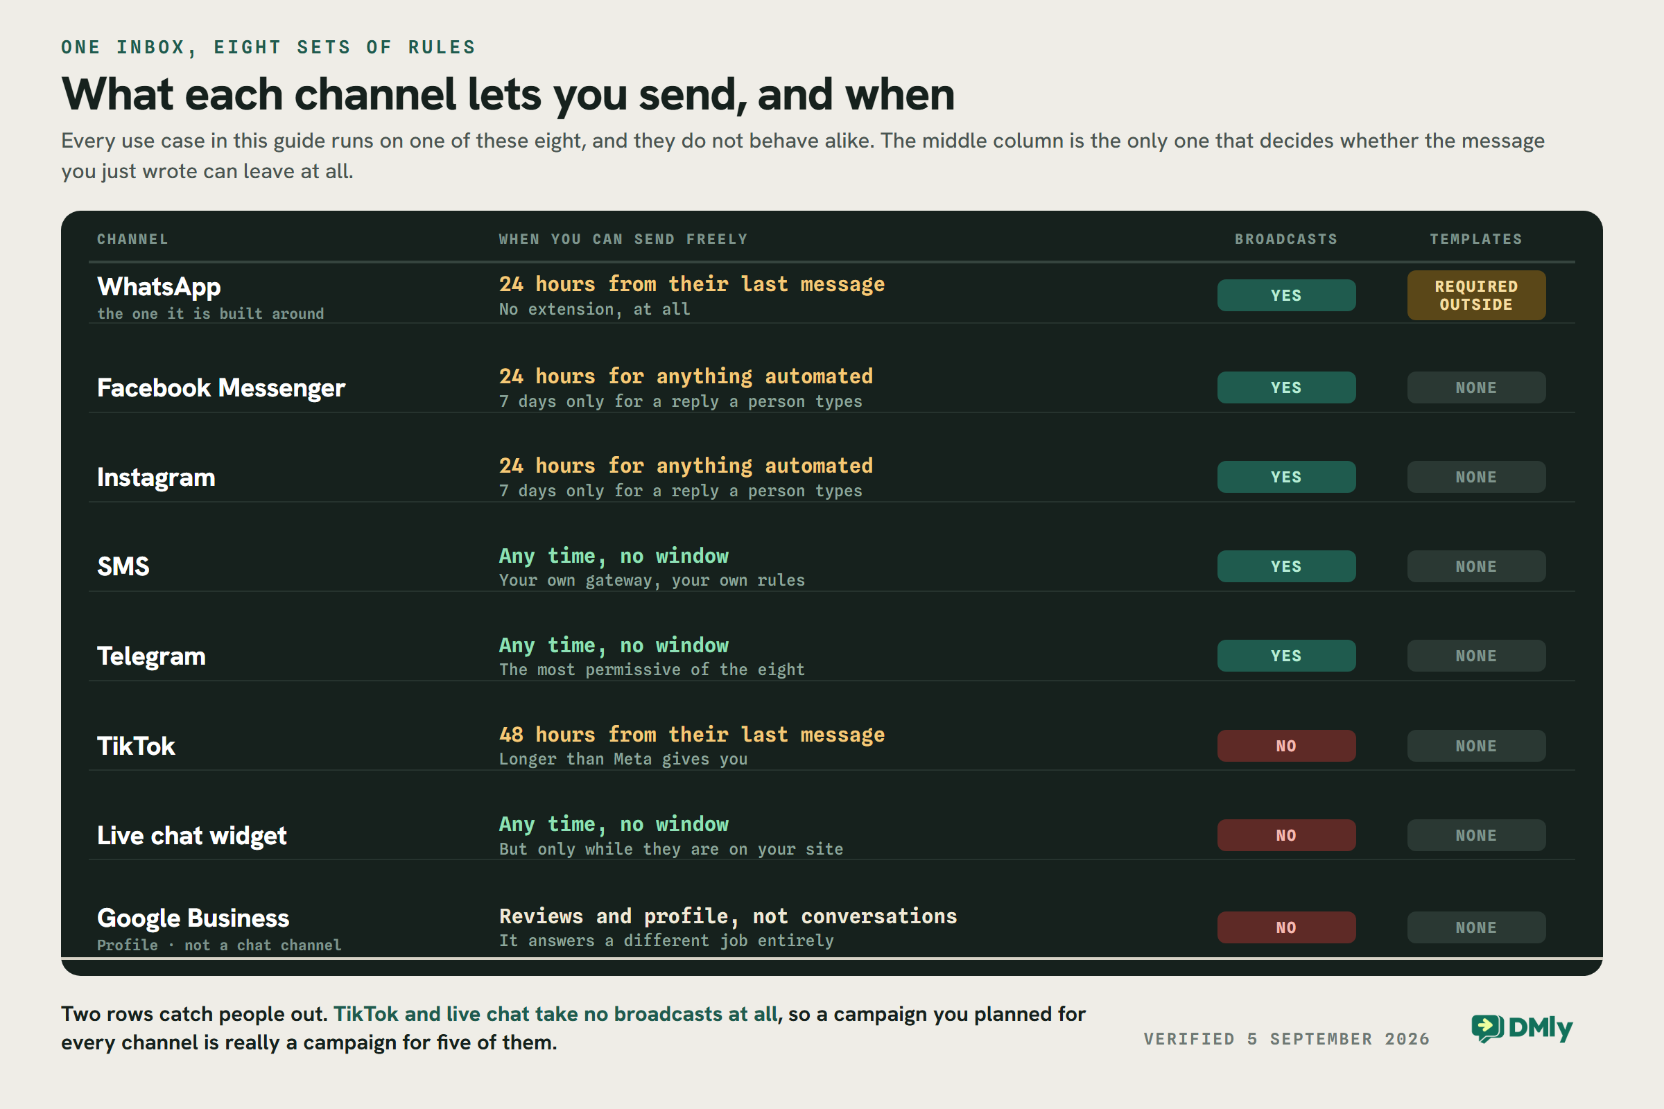Click 'But only while they are on your site'
The width and height of the screenshot is (1664, 1109).
670,848
